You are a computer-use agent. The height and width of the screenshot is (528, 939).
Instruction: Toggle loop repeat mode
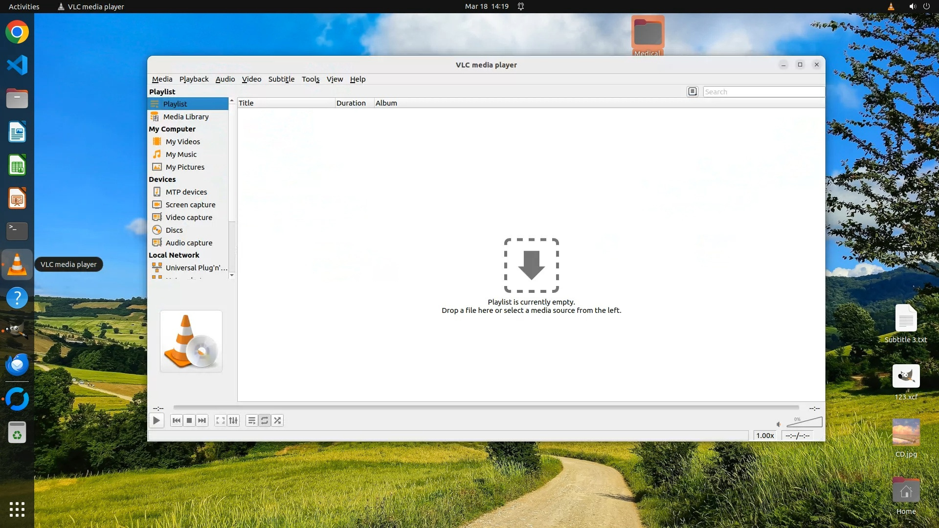(265, 420)
